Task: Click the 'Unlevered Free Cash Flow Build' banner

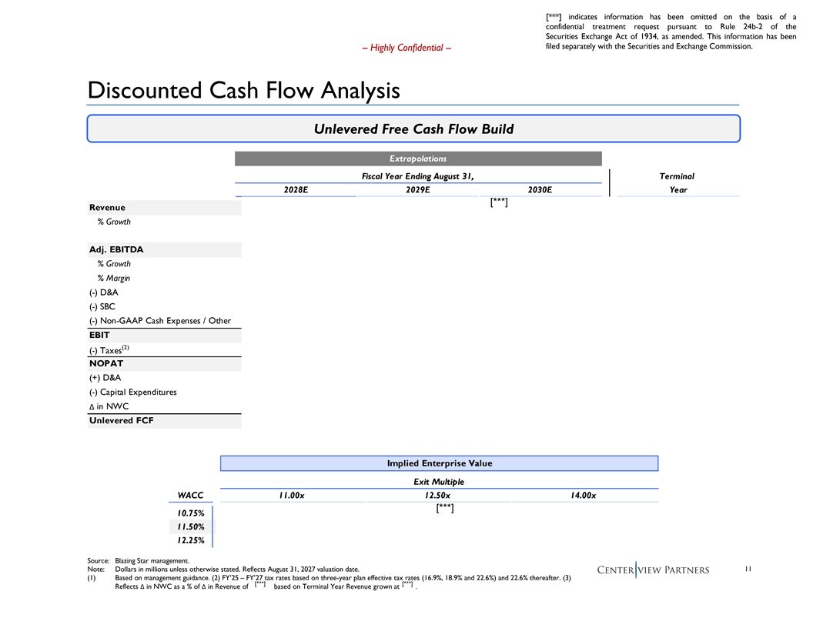Action: pyautogui.click(x=413, y=129)
